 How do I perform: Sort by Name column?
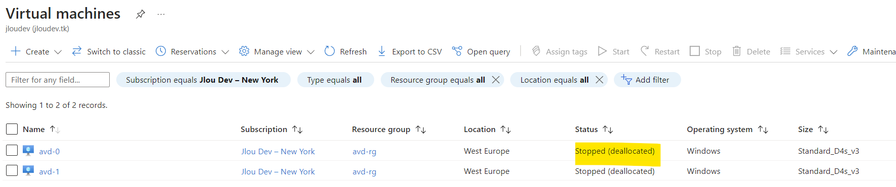(41, 130)
